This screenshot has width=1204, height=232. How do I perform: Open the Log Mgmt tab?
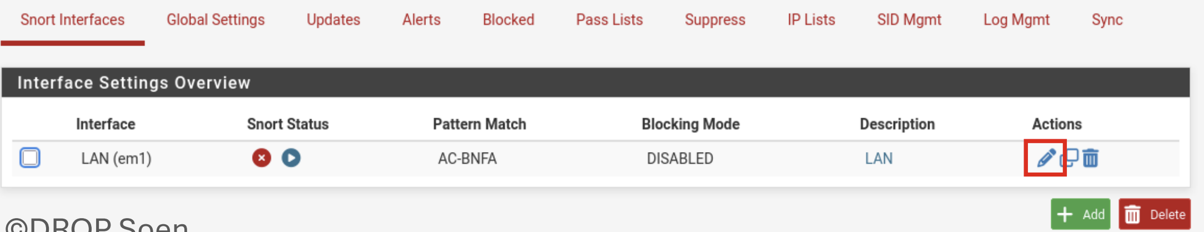click(1016, 20)
